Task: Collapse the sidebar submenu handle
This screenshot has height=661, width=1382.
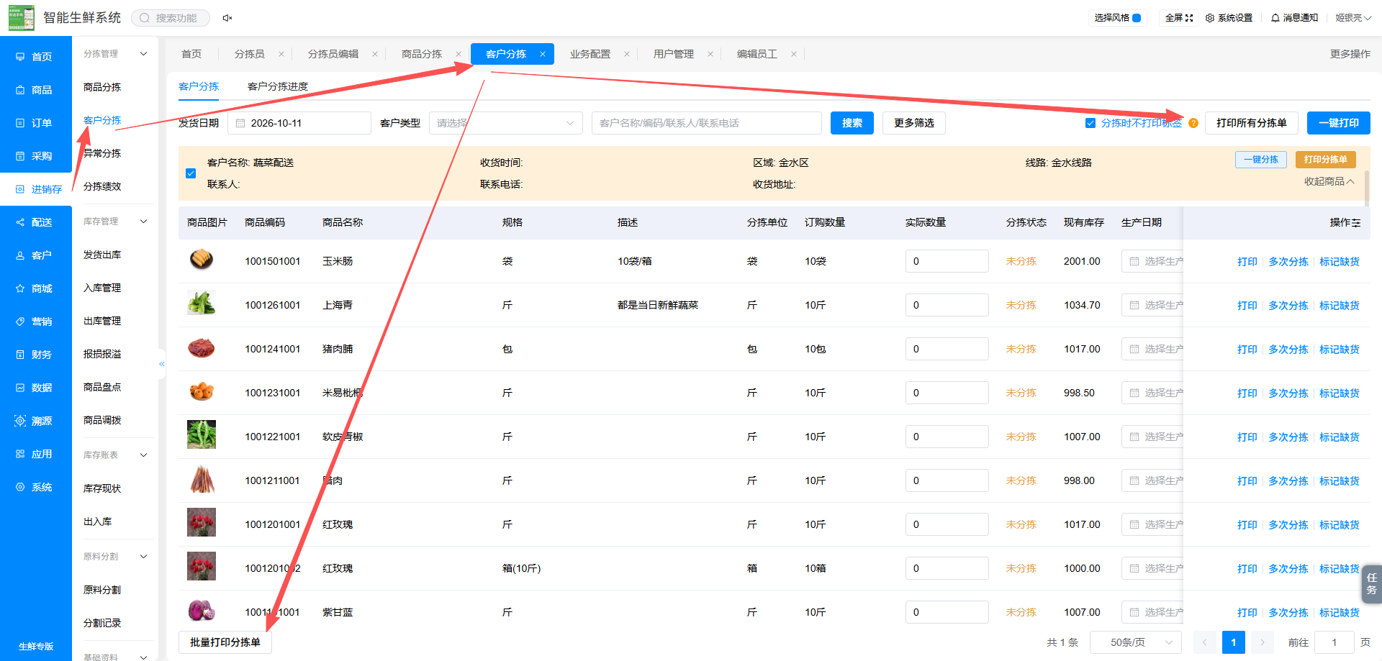Action: pyautogui.click(x=162, y=364)
